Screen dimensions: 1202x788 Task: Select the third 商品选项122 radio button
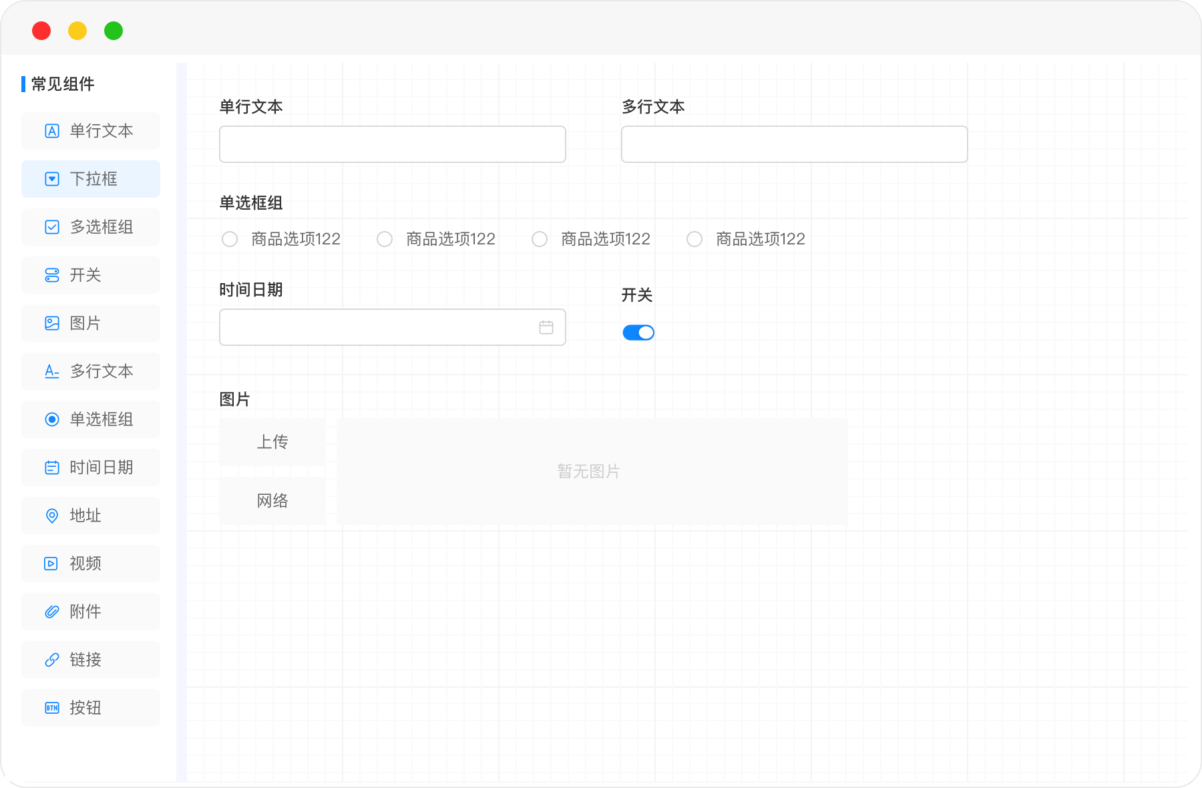pyautogui.click(x=540, y=239)
